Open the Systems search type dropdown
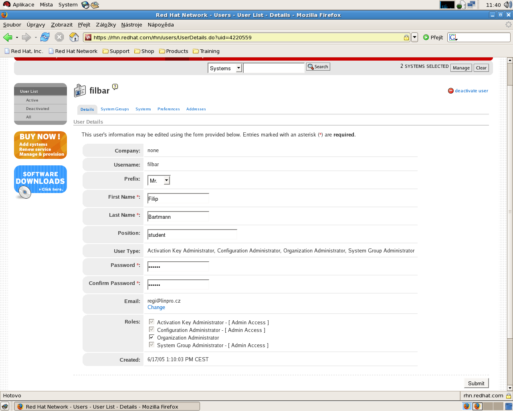 [225, 68]
